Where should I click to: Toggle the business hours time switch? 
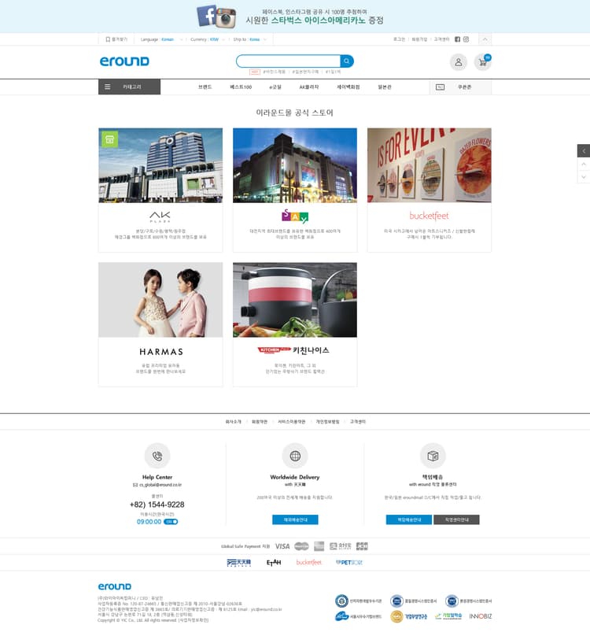click(x=171, y=522)
